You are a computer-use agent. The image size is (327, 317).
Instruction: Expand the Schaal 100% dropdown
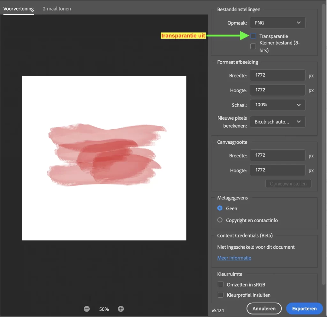coord(278,105)
